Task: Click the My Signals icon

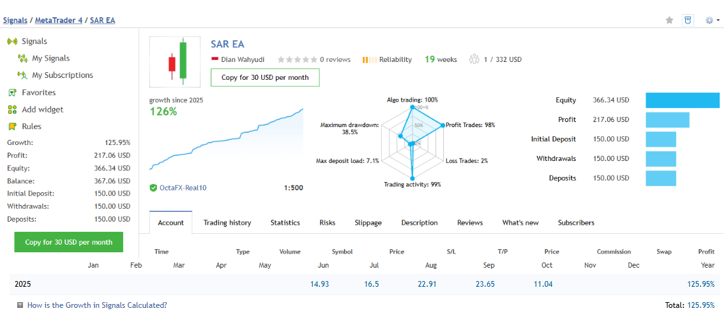Action: point(23,59)
